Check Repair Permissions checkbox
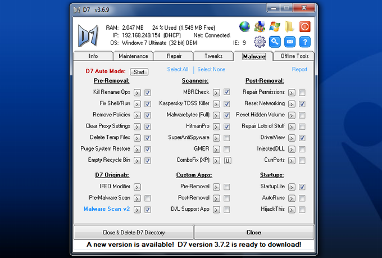This screenshot has height=258, width=382. [x=302, y=93]
